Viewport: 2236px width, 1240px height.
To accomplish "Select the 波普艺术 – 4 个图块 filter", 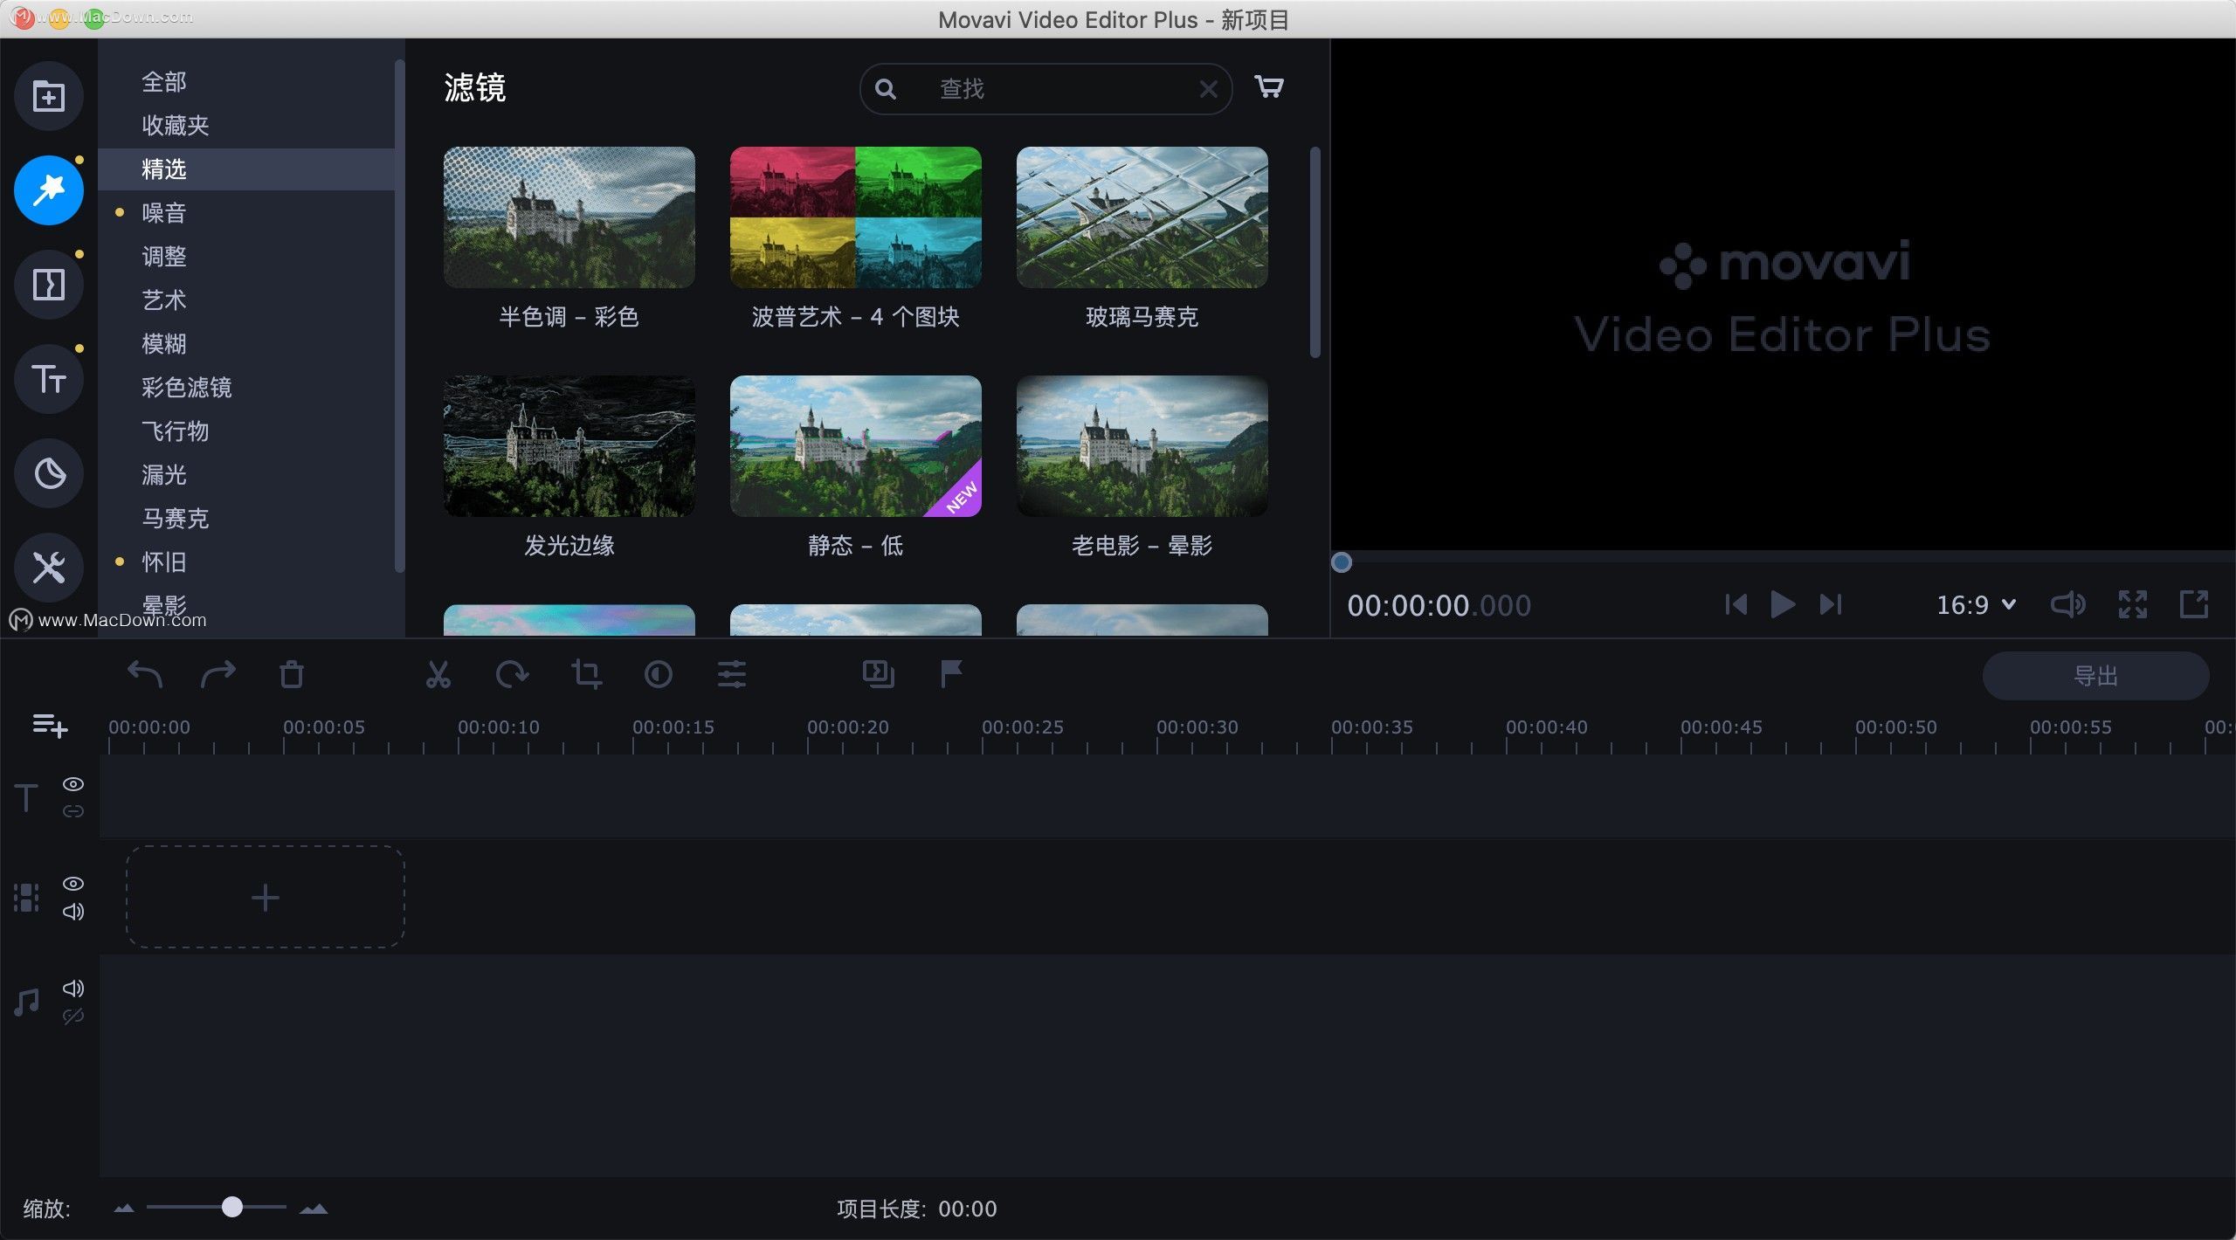I will [856, 217].
